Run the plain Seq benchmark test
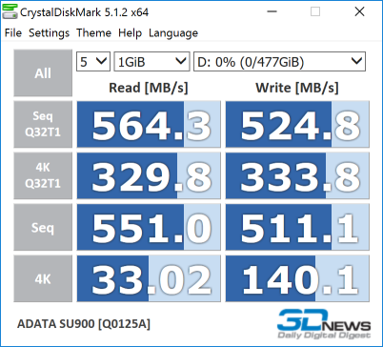383x347 pixels. [43, 227]
